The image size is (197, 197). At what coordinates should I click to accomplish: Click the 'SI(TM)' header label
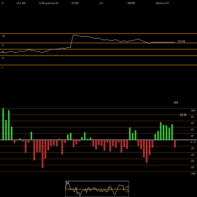click(x=75, y=3)
